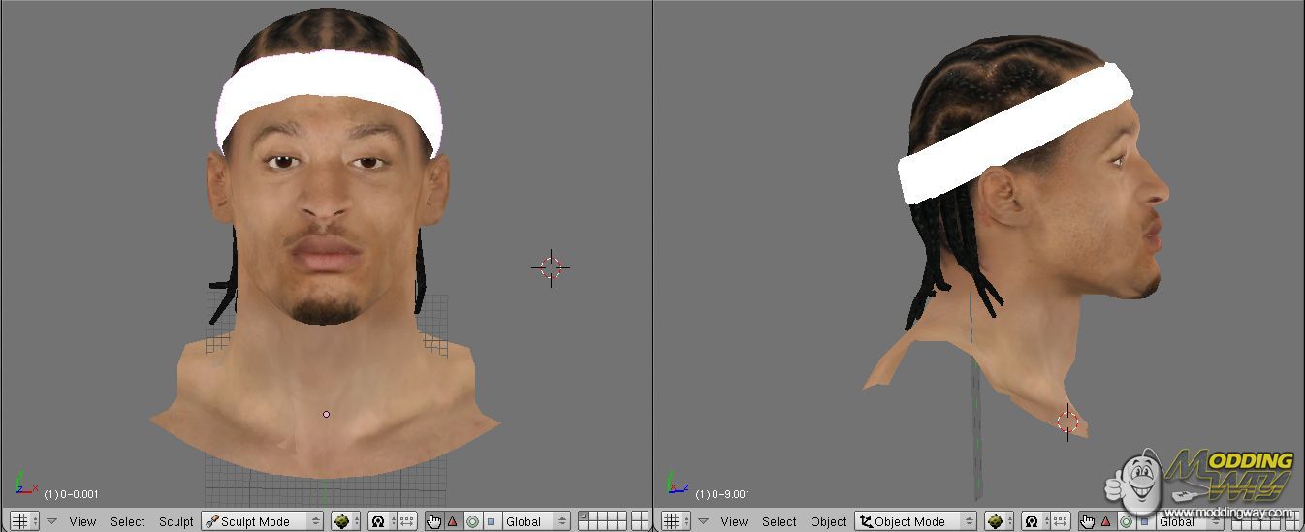Open the draw type selector in the right viewport
Screen dimensions: 1305x532
click(1000, 521)
